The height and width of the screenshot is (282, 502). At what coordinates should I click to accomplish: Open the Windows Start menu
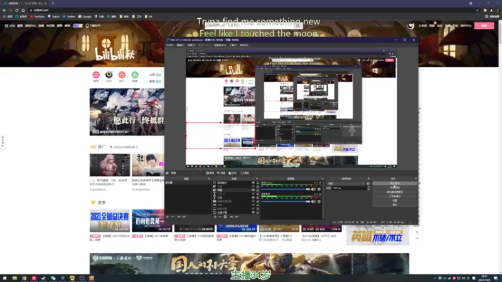tap(4, 278)
